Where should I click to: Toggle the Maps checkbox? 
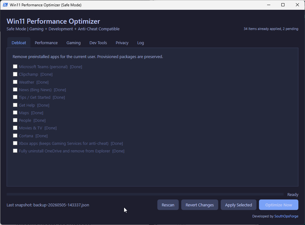[15, 113]
